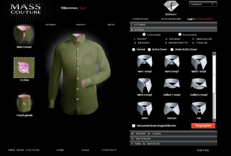Check Herausnehmbare Kragenstäbchen box
Viewport: 231px width, 156px height.
coord(133,126)
